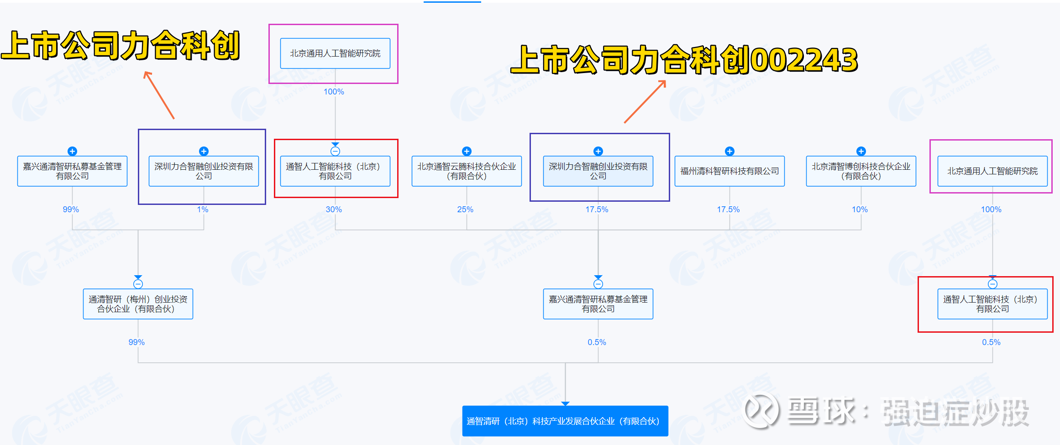The image size is (1060, 445).
Task: Select the 福州清科智研科技有限公司 box
Action: 729,171
